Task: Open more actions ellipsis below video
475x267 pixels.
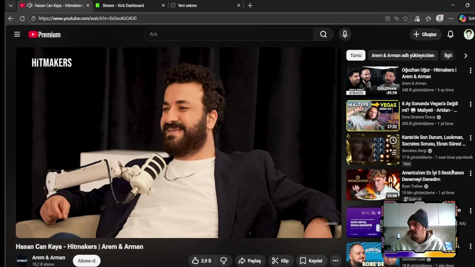Action: (335, 261)
